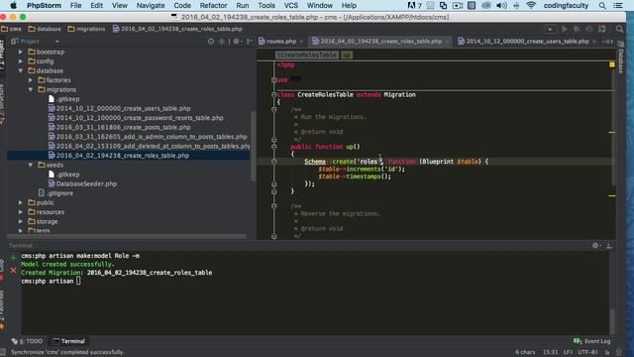The height and width of the screenshot is (357, 634).
Task: Expand the resources folder
Action: 21,211
